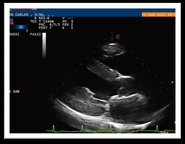185x144 pixels.
Task: Click the probe body-mark icon top left
Action: coord(11,21)
